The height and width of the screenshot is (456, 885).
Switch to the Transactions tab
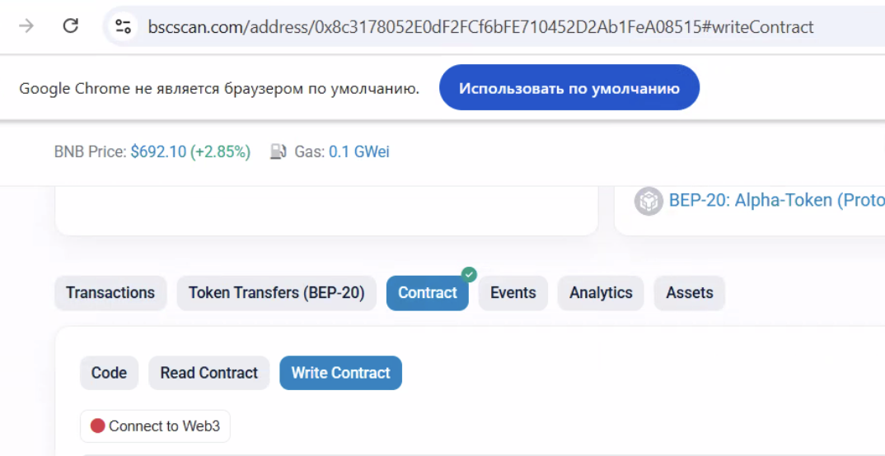click(x=110, y=293)
